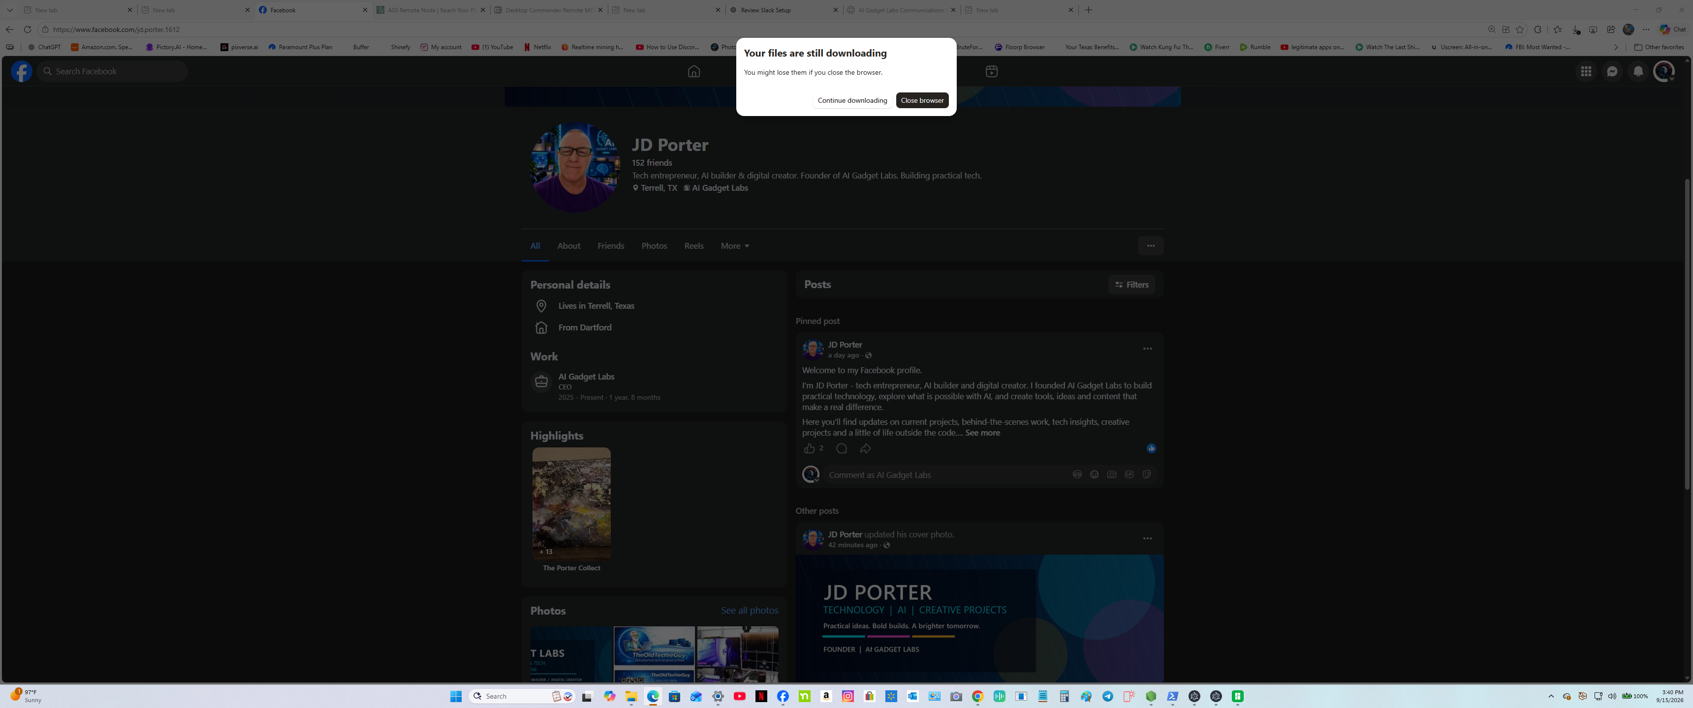This screenshot has width=1693, height=708.
Task: Switch to the About tab
Action: pyautogui.click(x=568, y=246)
